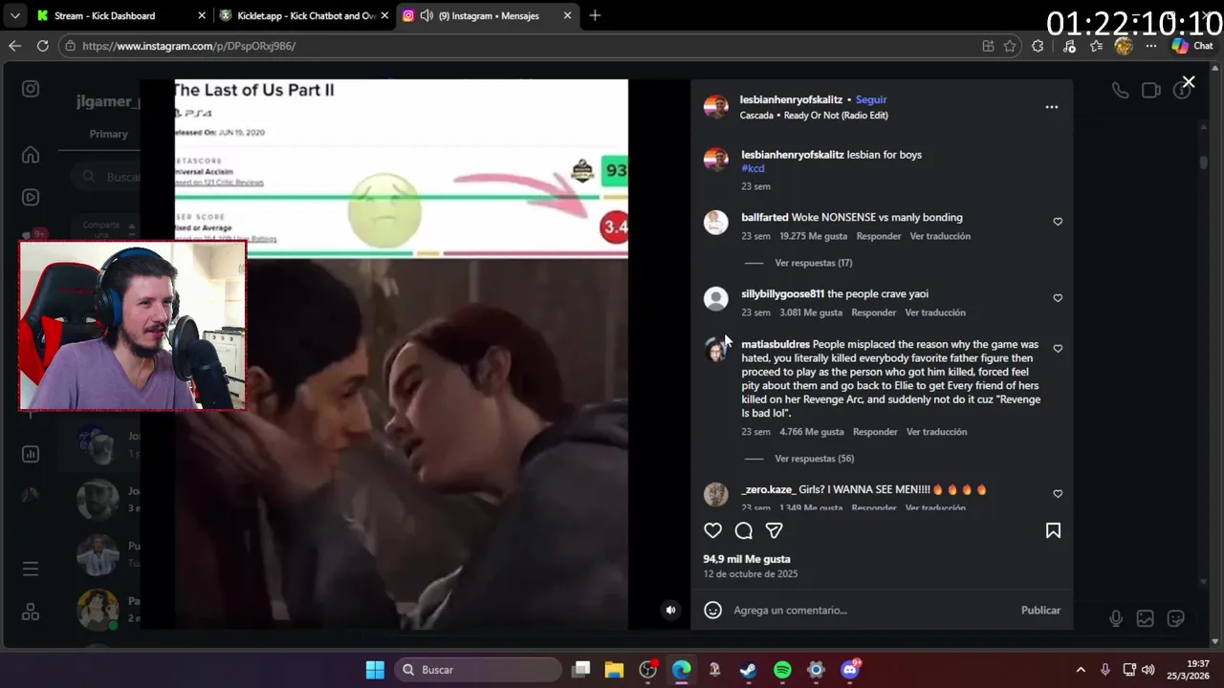Start voice call in message header
This screenshot has width=1224, height=688.
1120,90
